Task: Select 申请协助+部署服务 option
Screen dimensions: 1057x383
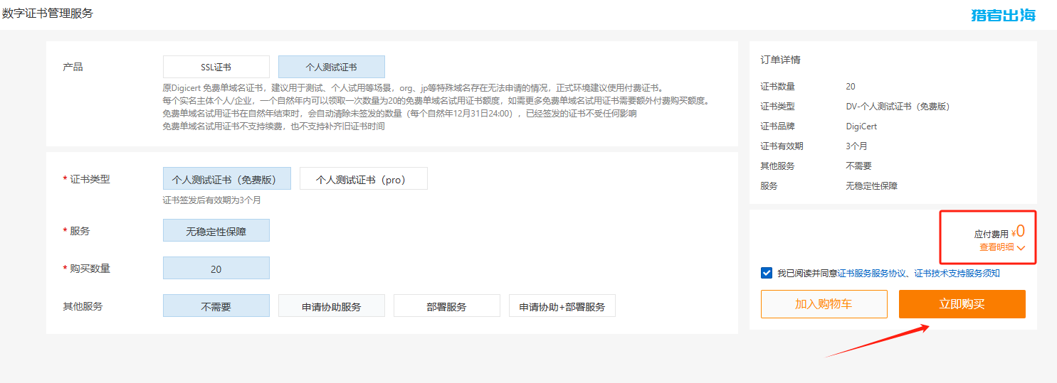Action: (562, 306)
